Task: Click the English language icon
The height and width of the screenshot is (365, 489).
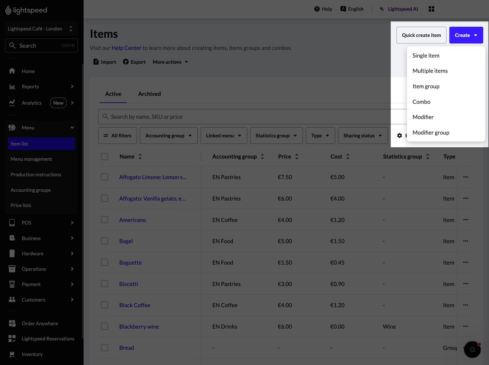Action: [343, 9]
